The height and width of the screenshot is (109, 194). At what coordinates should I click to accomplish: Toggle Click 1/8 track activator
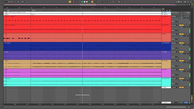182,25
